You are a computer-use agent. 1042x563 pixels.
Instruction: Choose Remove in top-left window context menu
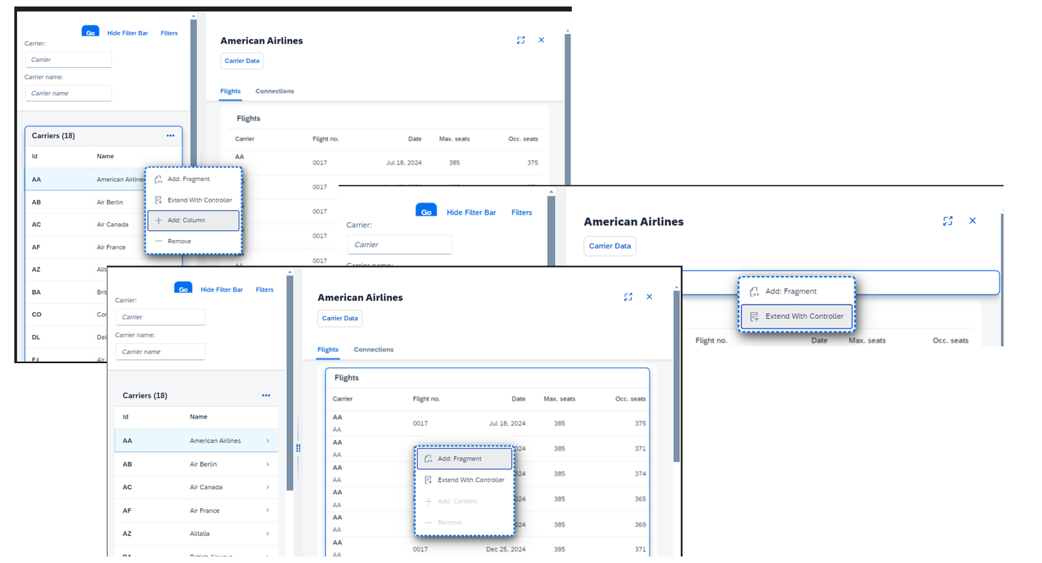click(x=193, y=241)
